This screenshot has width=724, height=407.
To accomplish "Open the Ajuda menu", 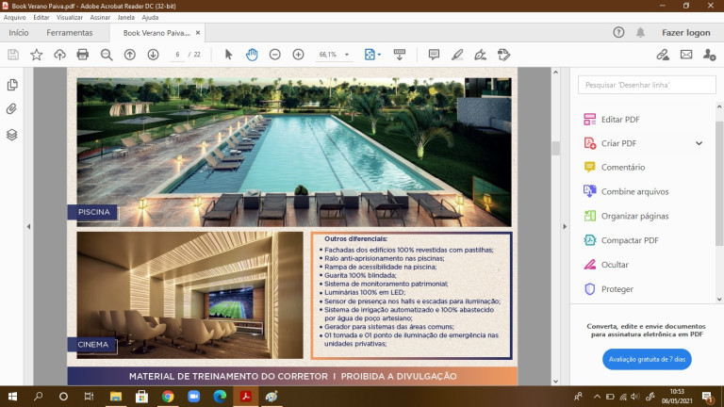I will point(150,18).
